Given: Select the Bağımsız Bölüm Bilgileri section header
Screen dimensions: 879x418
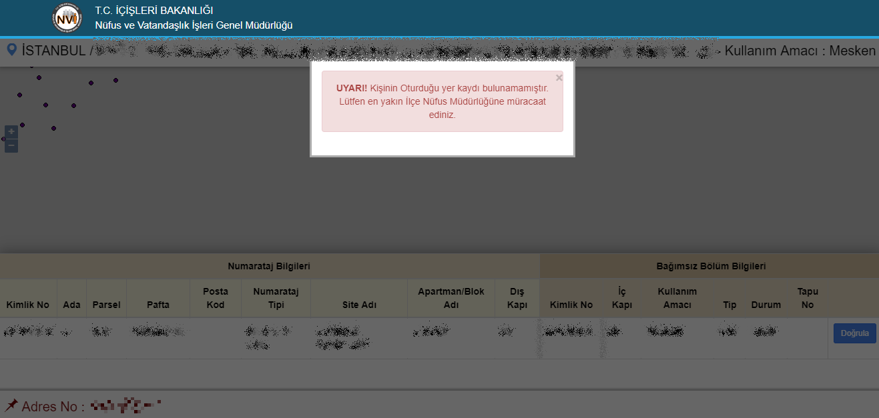Looking at the screenshot, I should tap(711, 266).
